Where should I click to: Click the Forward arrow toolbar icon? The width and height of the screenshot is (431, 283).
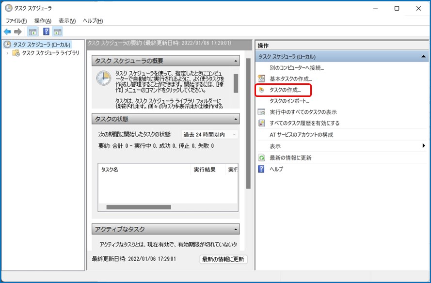tap(18, 32)
